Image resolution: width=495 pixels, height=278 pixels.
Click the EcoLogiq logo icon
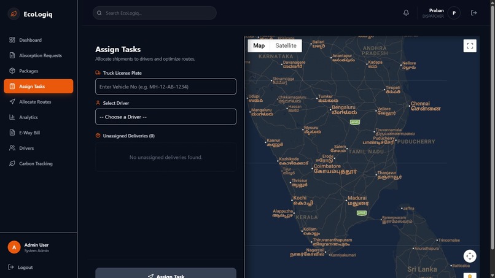pyautogui.click(x=14, y=14)
